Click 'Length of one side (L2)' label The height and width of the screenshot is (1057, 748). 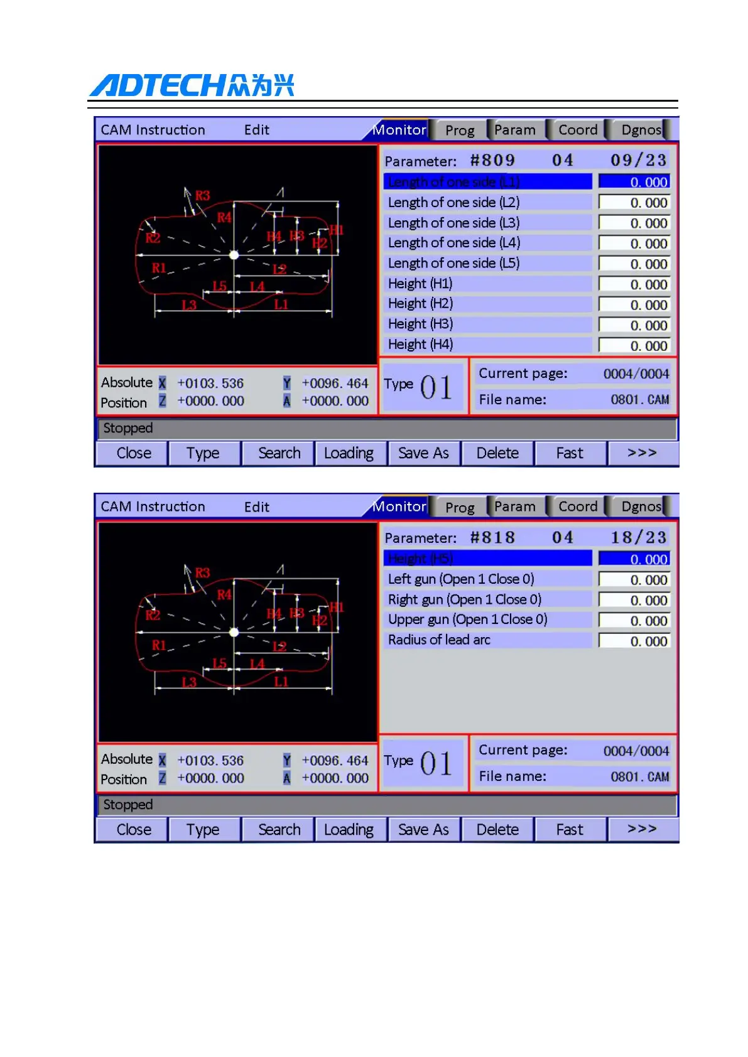(454, 202)
